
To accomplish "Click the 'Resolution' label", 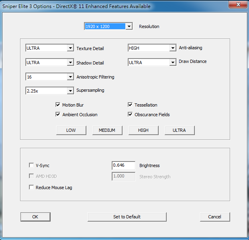I will click(x=149, y=26).
